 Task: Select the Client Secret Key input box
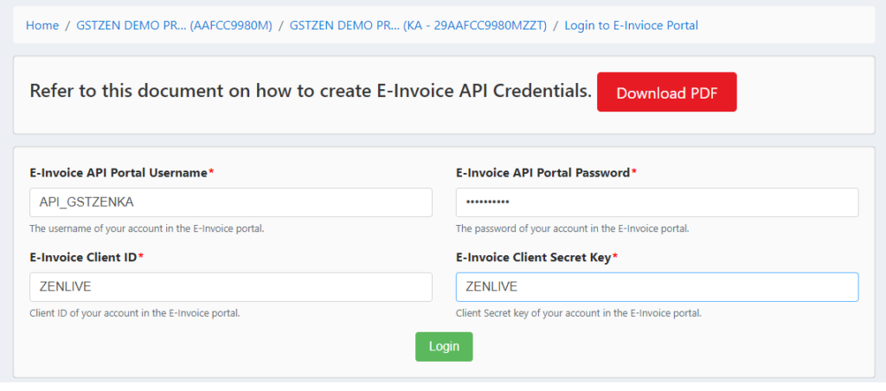coord(658,287)
